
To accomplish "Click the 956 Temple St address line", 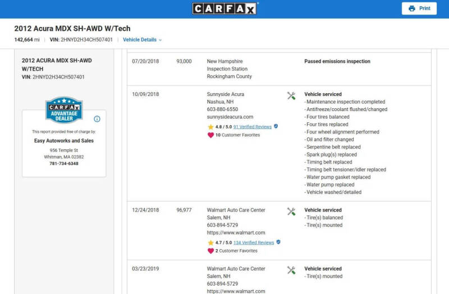I will [64, 150].
